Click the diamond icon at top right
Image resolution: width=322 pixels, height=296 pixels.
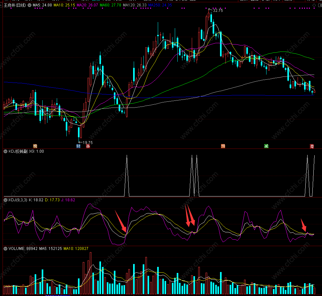click(314, 5)
